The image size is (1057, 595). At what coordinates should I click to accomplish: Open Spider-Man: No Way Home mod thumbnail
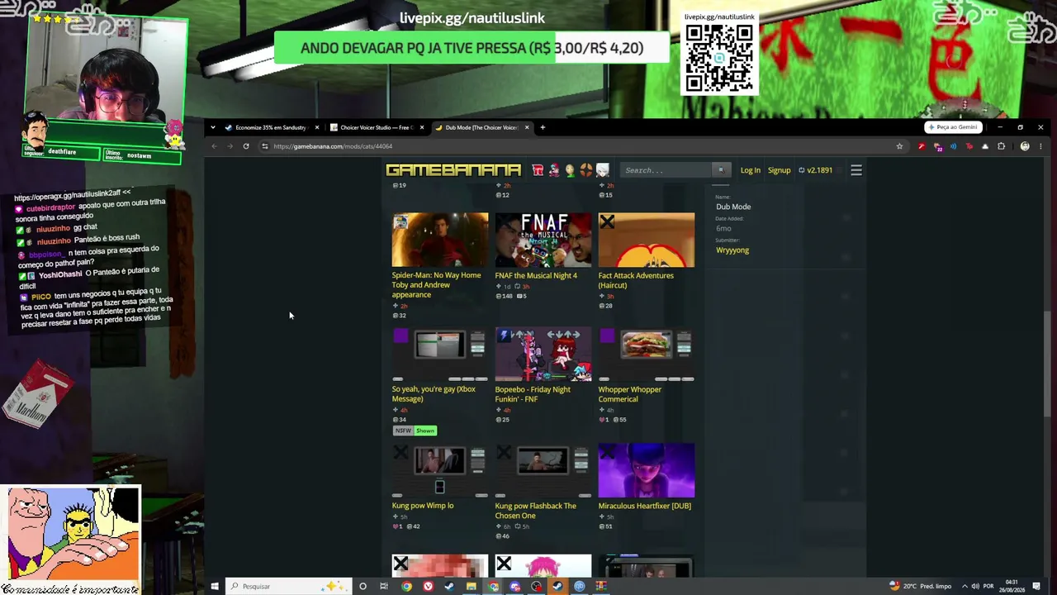point(440,240)
